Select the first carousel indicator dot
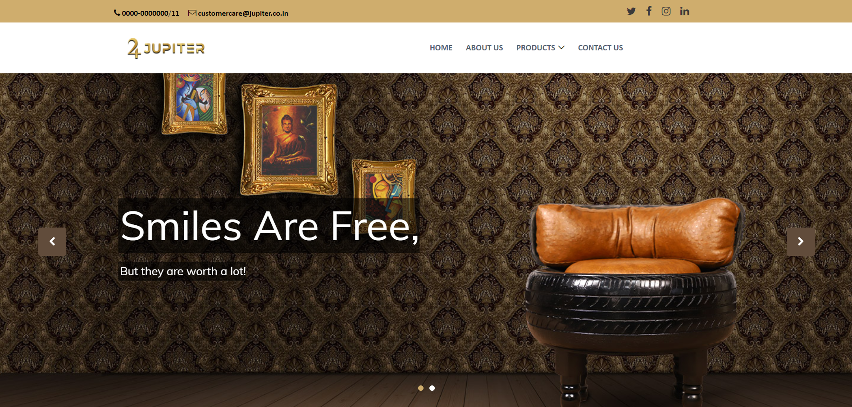The image size is (852, 407). 421,388
